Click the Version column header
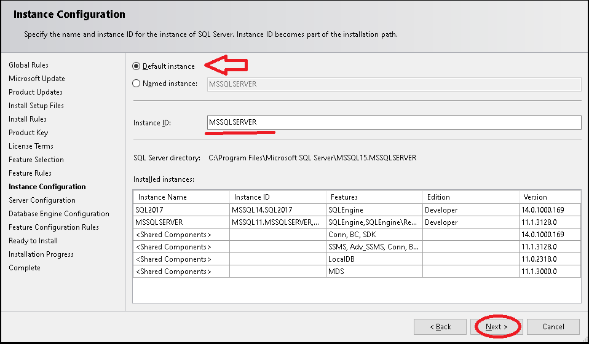 point(550,197)
